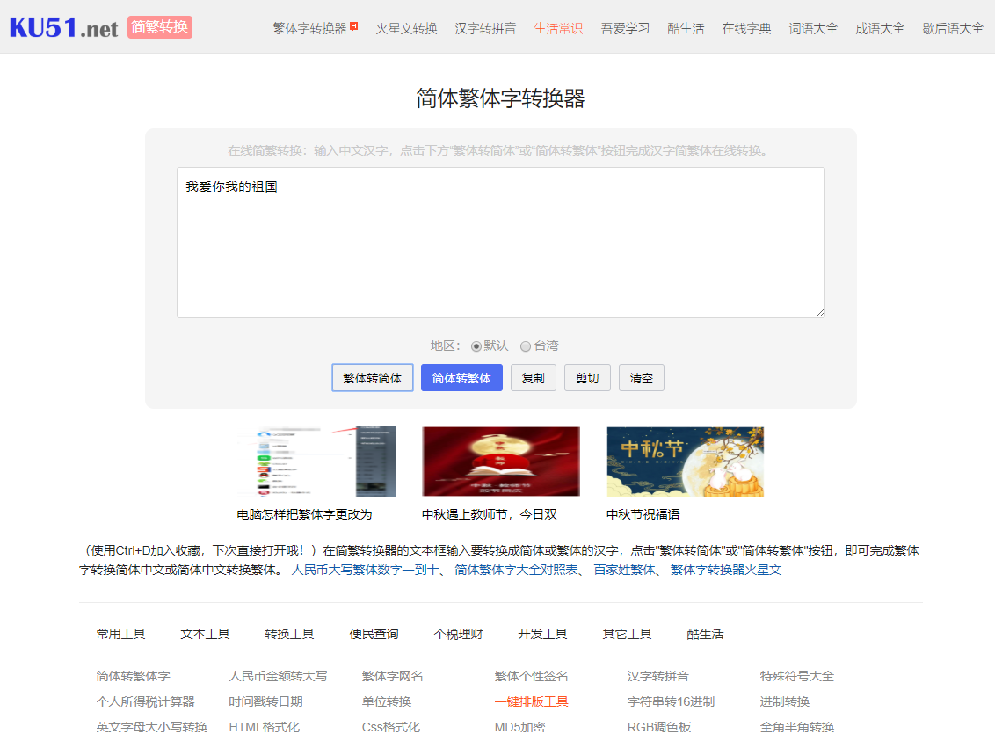Screen dimensions: 995x756
Task: Open the RGB调色板 tool link
Action: coord(658,728)
